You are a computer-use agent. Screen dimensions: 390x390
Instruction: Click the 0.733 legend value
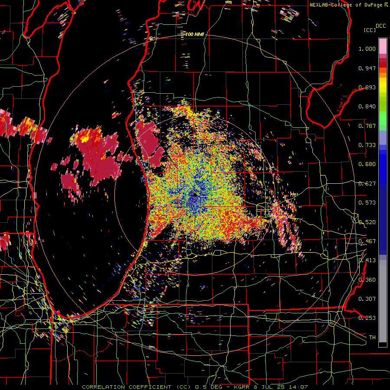pyautogui.click(x=367, y=145)
